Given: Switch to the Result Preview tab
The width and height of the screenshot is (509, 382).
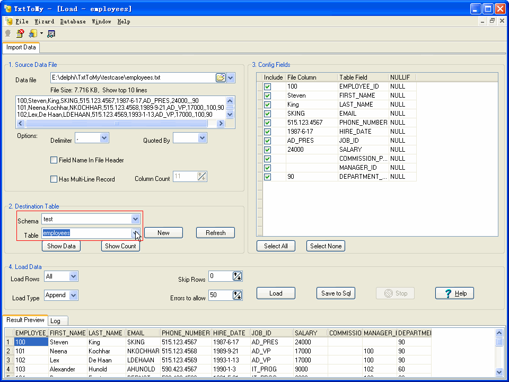Looking at the screenshot, I should coord(25,319).
